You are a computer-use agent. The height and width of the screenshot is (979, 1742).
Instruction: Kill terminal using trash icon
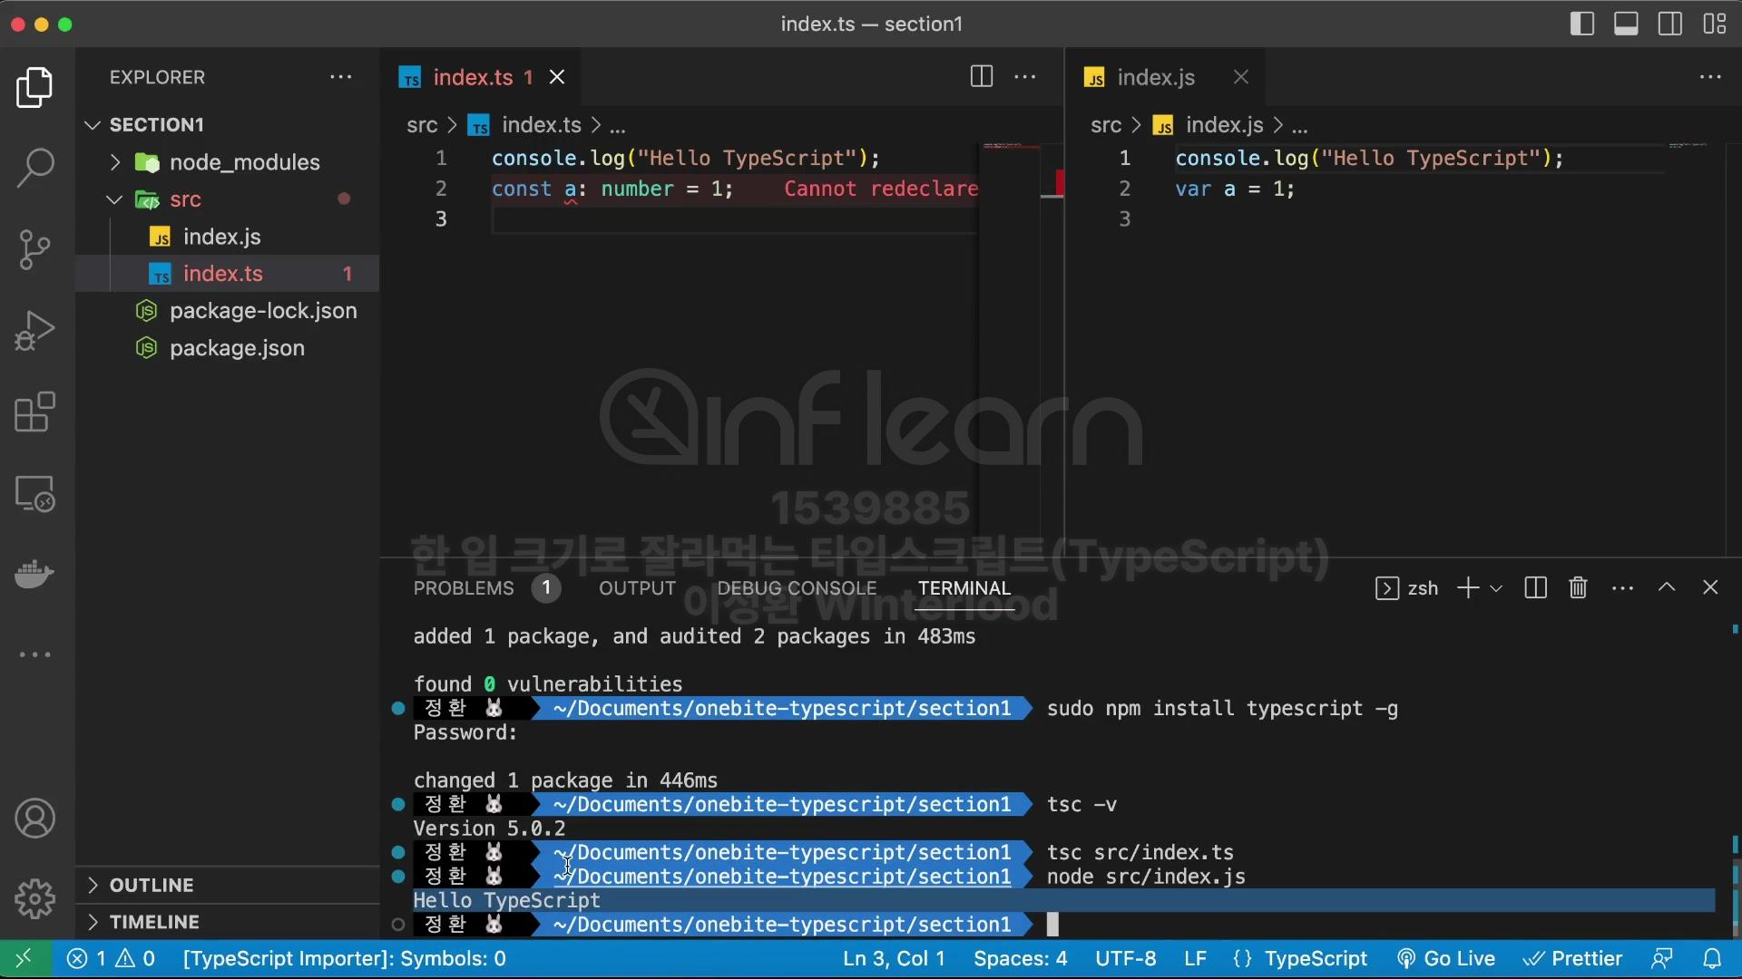(x=1578, y=588)
